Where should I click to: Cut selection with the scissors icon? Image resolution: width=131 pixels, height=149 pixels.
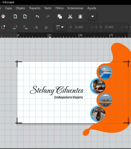coord(70,17)
